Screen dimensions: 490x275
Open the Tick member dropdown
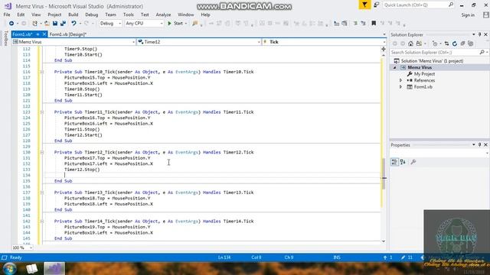pos(324,42)
